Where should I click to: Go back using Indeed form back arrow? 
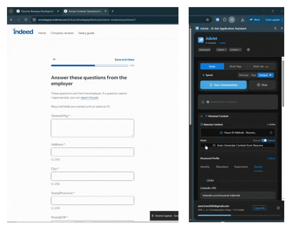[54, 59]
